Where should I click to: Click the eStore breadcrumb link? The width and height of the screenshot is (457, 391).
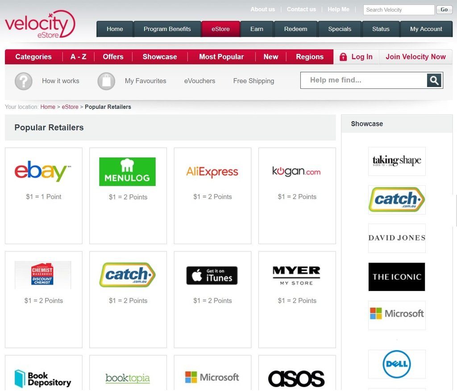tap(70, 107)
